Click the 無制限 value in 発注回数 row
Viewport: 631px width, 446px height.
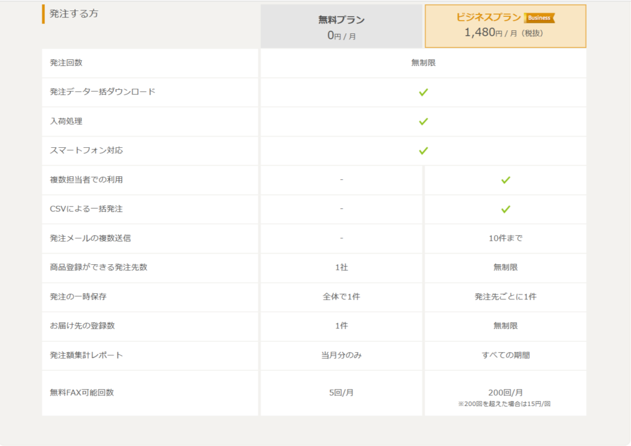[423, 63]
